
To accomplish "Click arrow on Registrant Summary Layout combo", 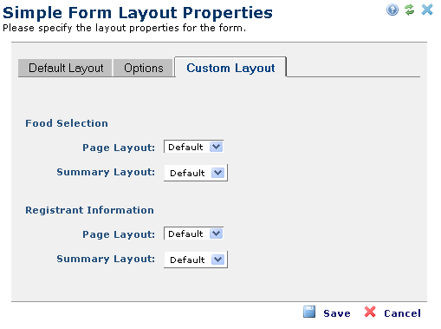I will (x=217, y=260).
